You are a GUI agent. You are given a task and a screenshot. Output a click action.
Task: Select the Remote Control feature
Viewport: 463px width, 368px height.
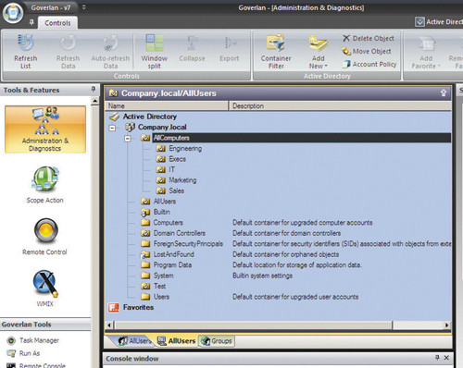coord(45,237)
